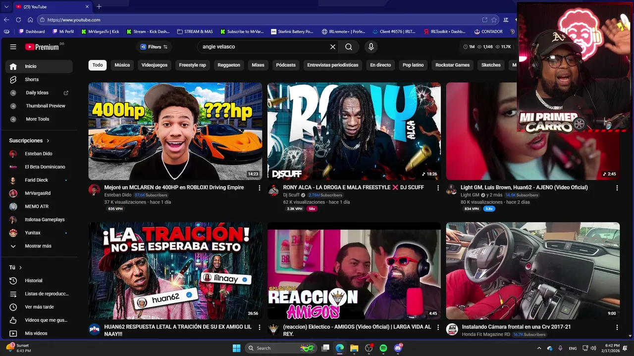
Task: Open Mis vídeos
Action: [x=39, y=334]
